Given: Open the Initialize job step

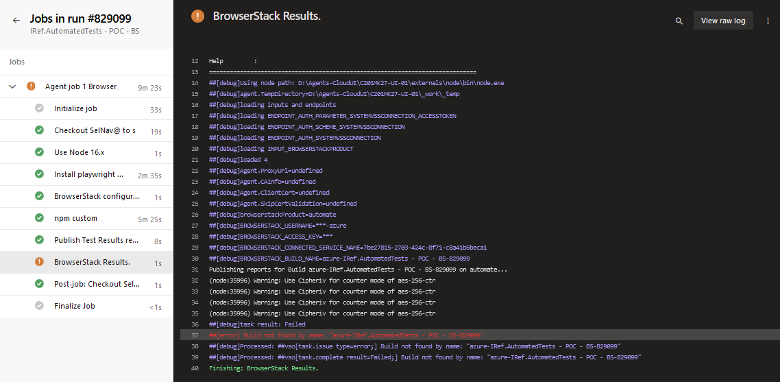Looking at the screenshot, I should pyautogui.click(x=86, y=108).
